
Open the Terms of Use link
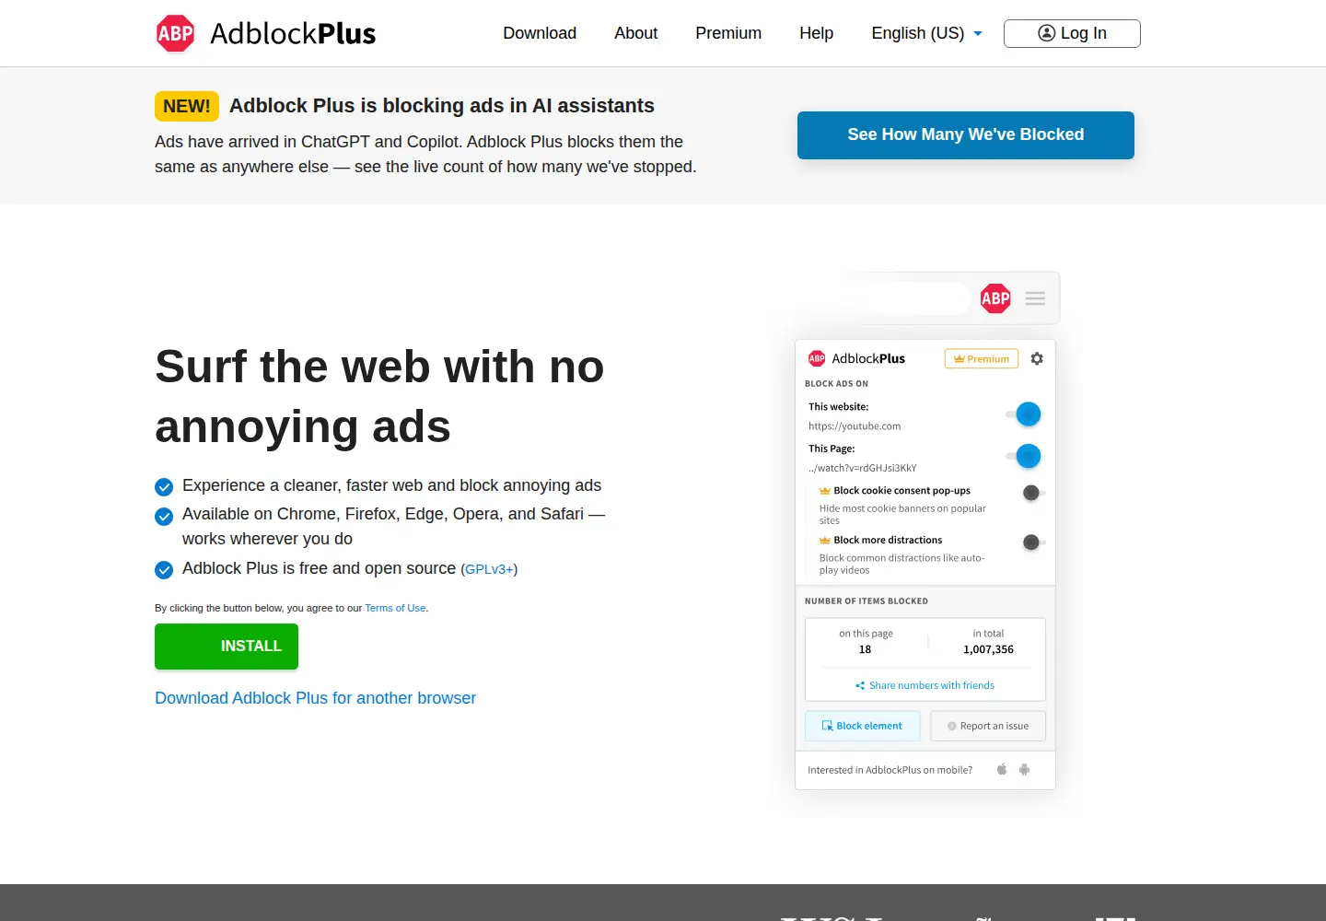click(395, 608)
